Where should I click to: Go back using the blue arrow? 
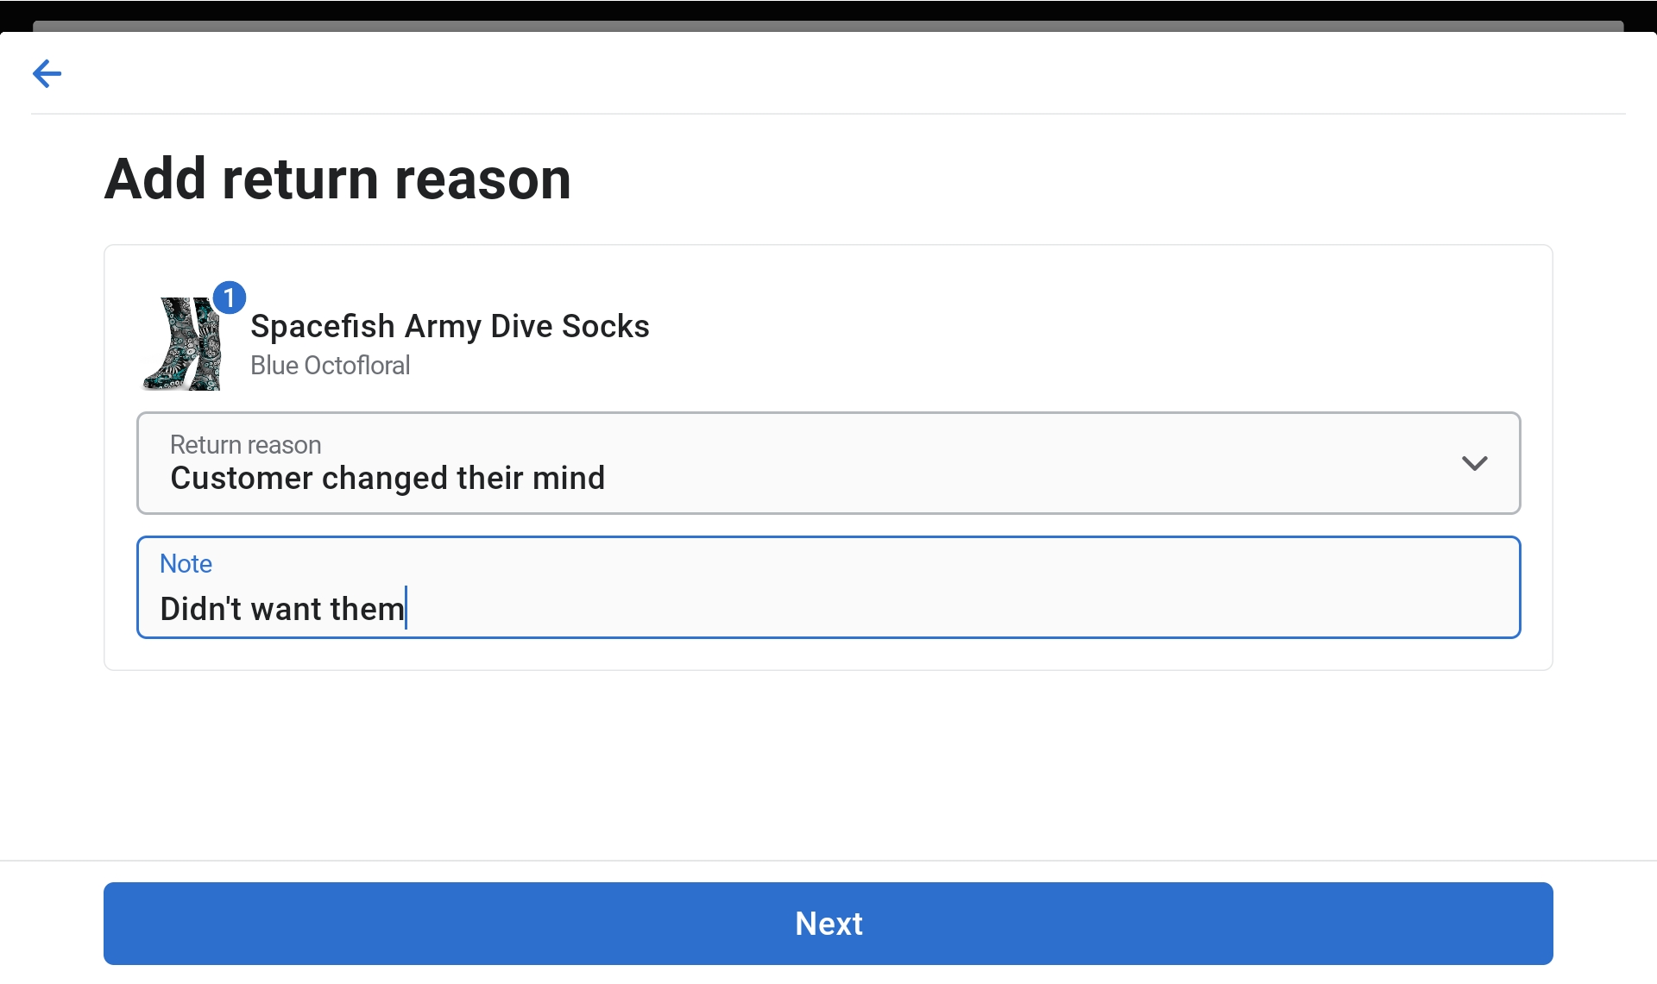(x=47, y=73)
